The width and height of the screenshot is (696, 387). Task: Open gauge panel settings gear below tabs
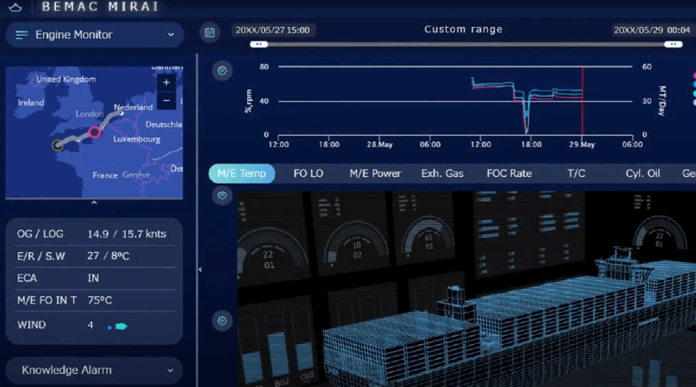click(222, 195)
